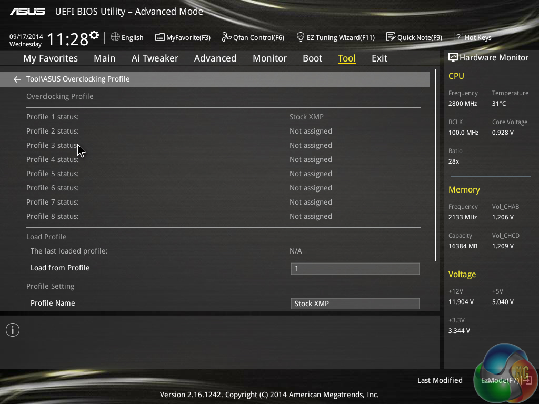Click 'Profile 6 status:' row
Viewport: 539px width, 404px height.
tap(223, 188)
